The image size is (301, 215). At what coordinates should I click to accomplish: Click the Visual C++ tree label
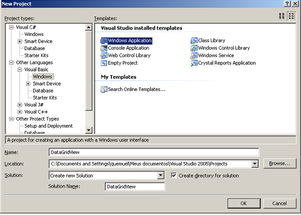click(x=36, y=112)
